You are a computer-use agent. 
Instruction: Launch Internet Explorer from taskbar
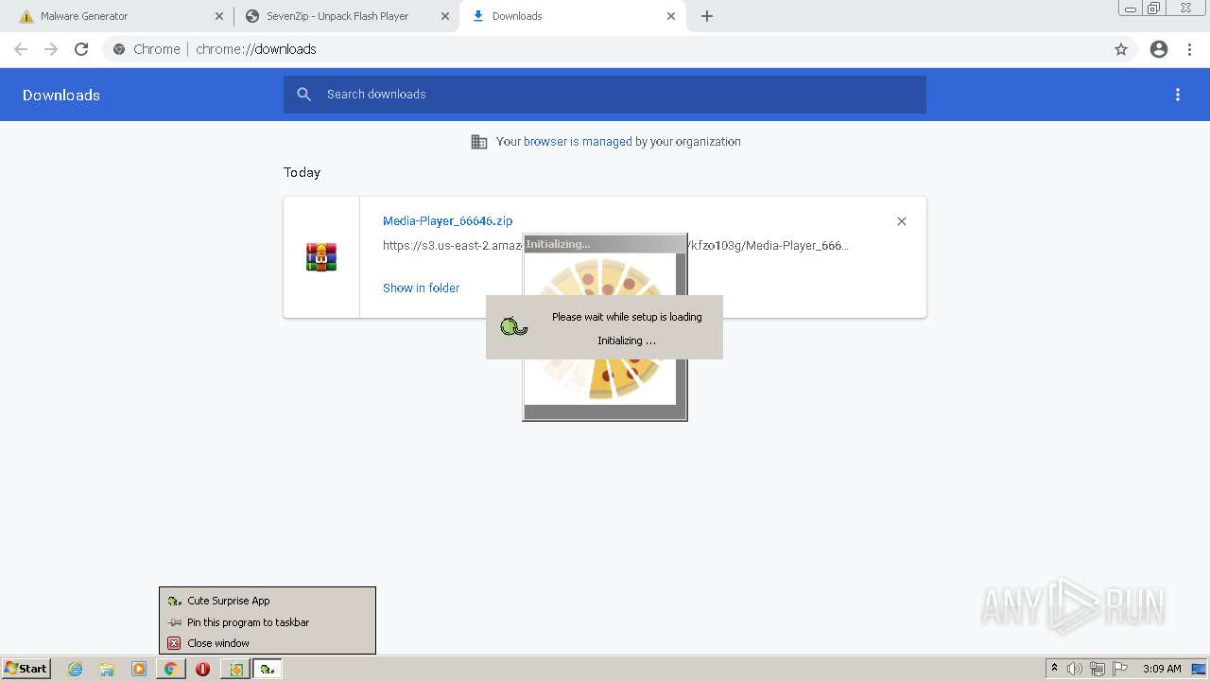(x=75, y=669)
